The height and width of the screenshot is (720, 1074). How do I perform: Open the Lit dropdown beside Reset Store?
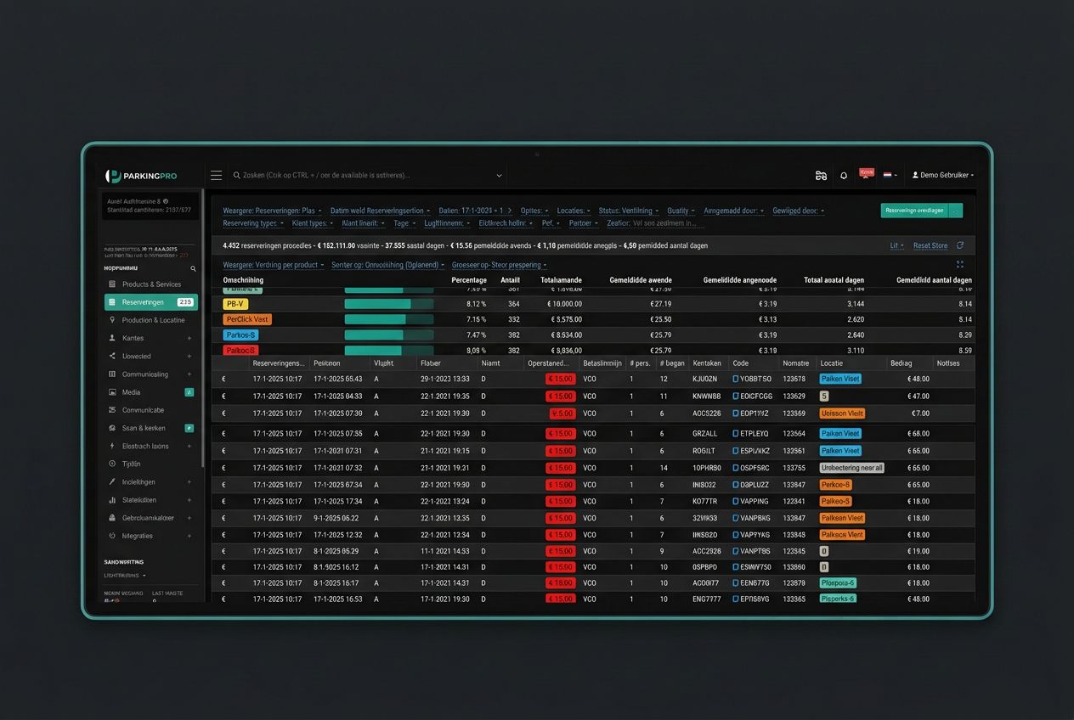pyautogui.click(x=897, y=245)
